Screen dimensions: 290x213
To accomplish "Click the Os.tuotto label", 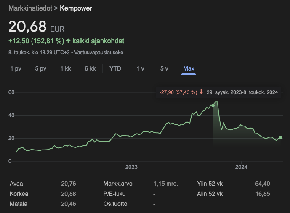I will pyautogui.click(x=115, y=204).
